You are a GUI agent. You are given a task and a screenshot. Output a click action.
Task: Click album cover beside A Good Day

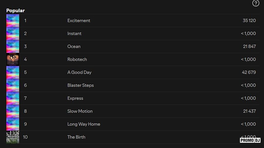click(x=13, y=72)
